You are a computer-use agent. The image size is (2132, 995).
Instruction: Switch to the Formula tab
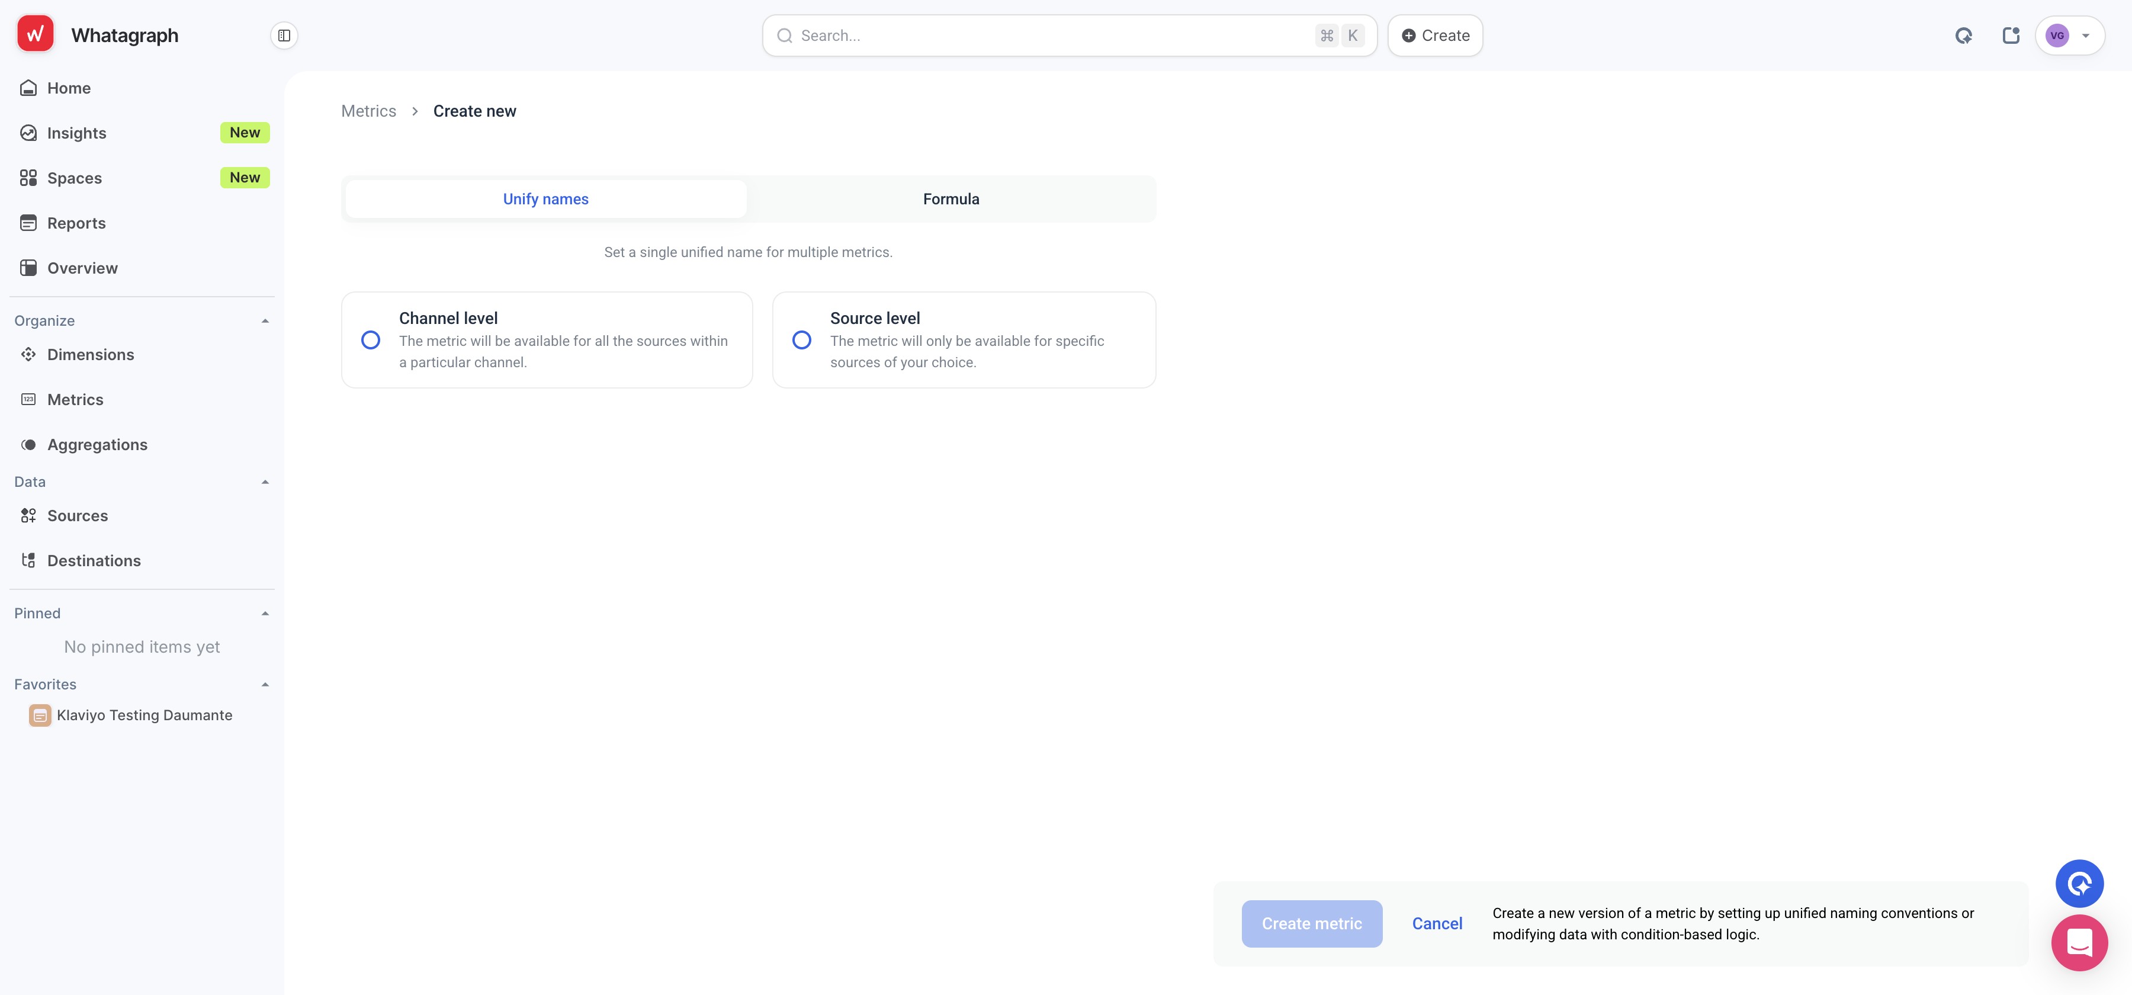(x=951, y=198)
